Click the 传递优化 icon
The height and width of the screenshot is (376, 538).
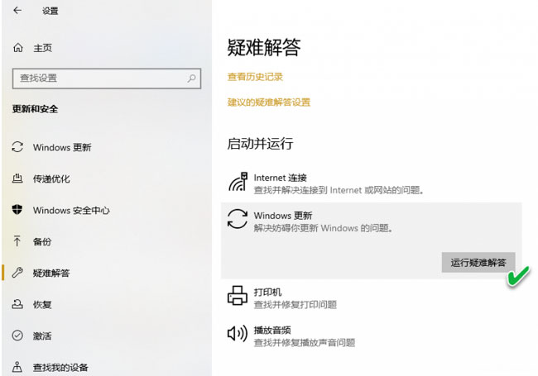pos(17,178)
